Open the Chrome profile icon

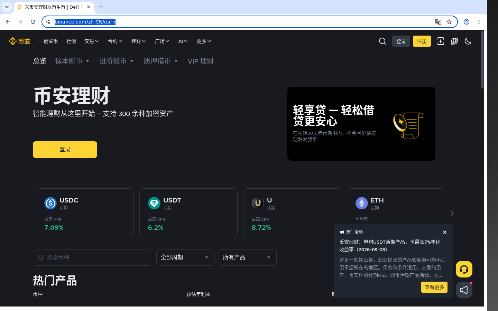point(467,22)
